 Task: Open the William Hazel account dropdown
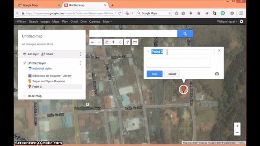(227, 21)
